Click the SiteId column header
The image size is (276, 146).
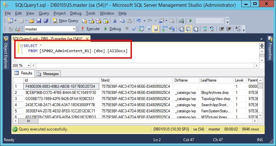coord(136,80)
